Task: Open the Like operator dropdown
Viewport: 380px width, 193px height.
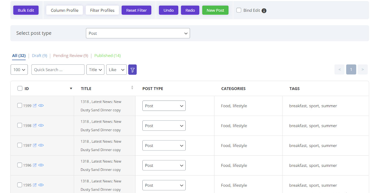Action: click(117, 70)
